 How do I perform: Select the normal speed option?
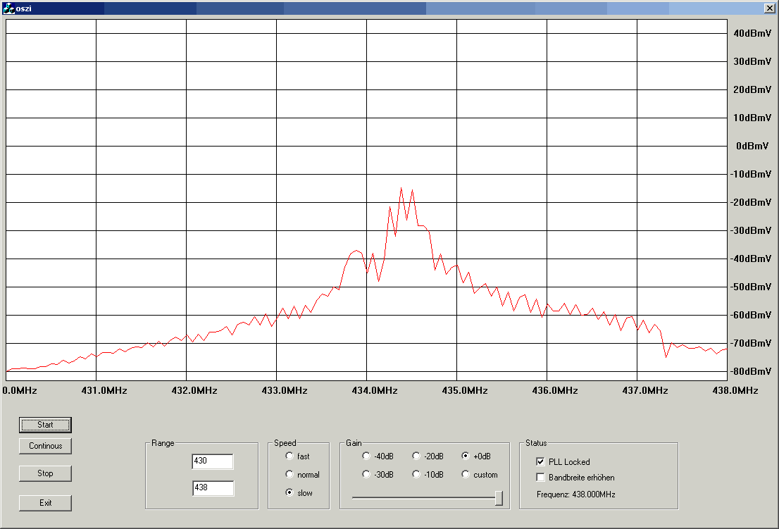tap(289, 474)
